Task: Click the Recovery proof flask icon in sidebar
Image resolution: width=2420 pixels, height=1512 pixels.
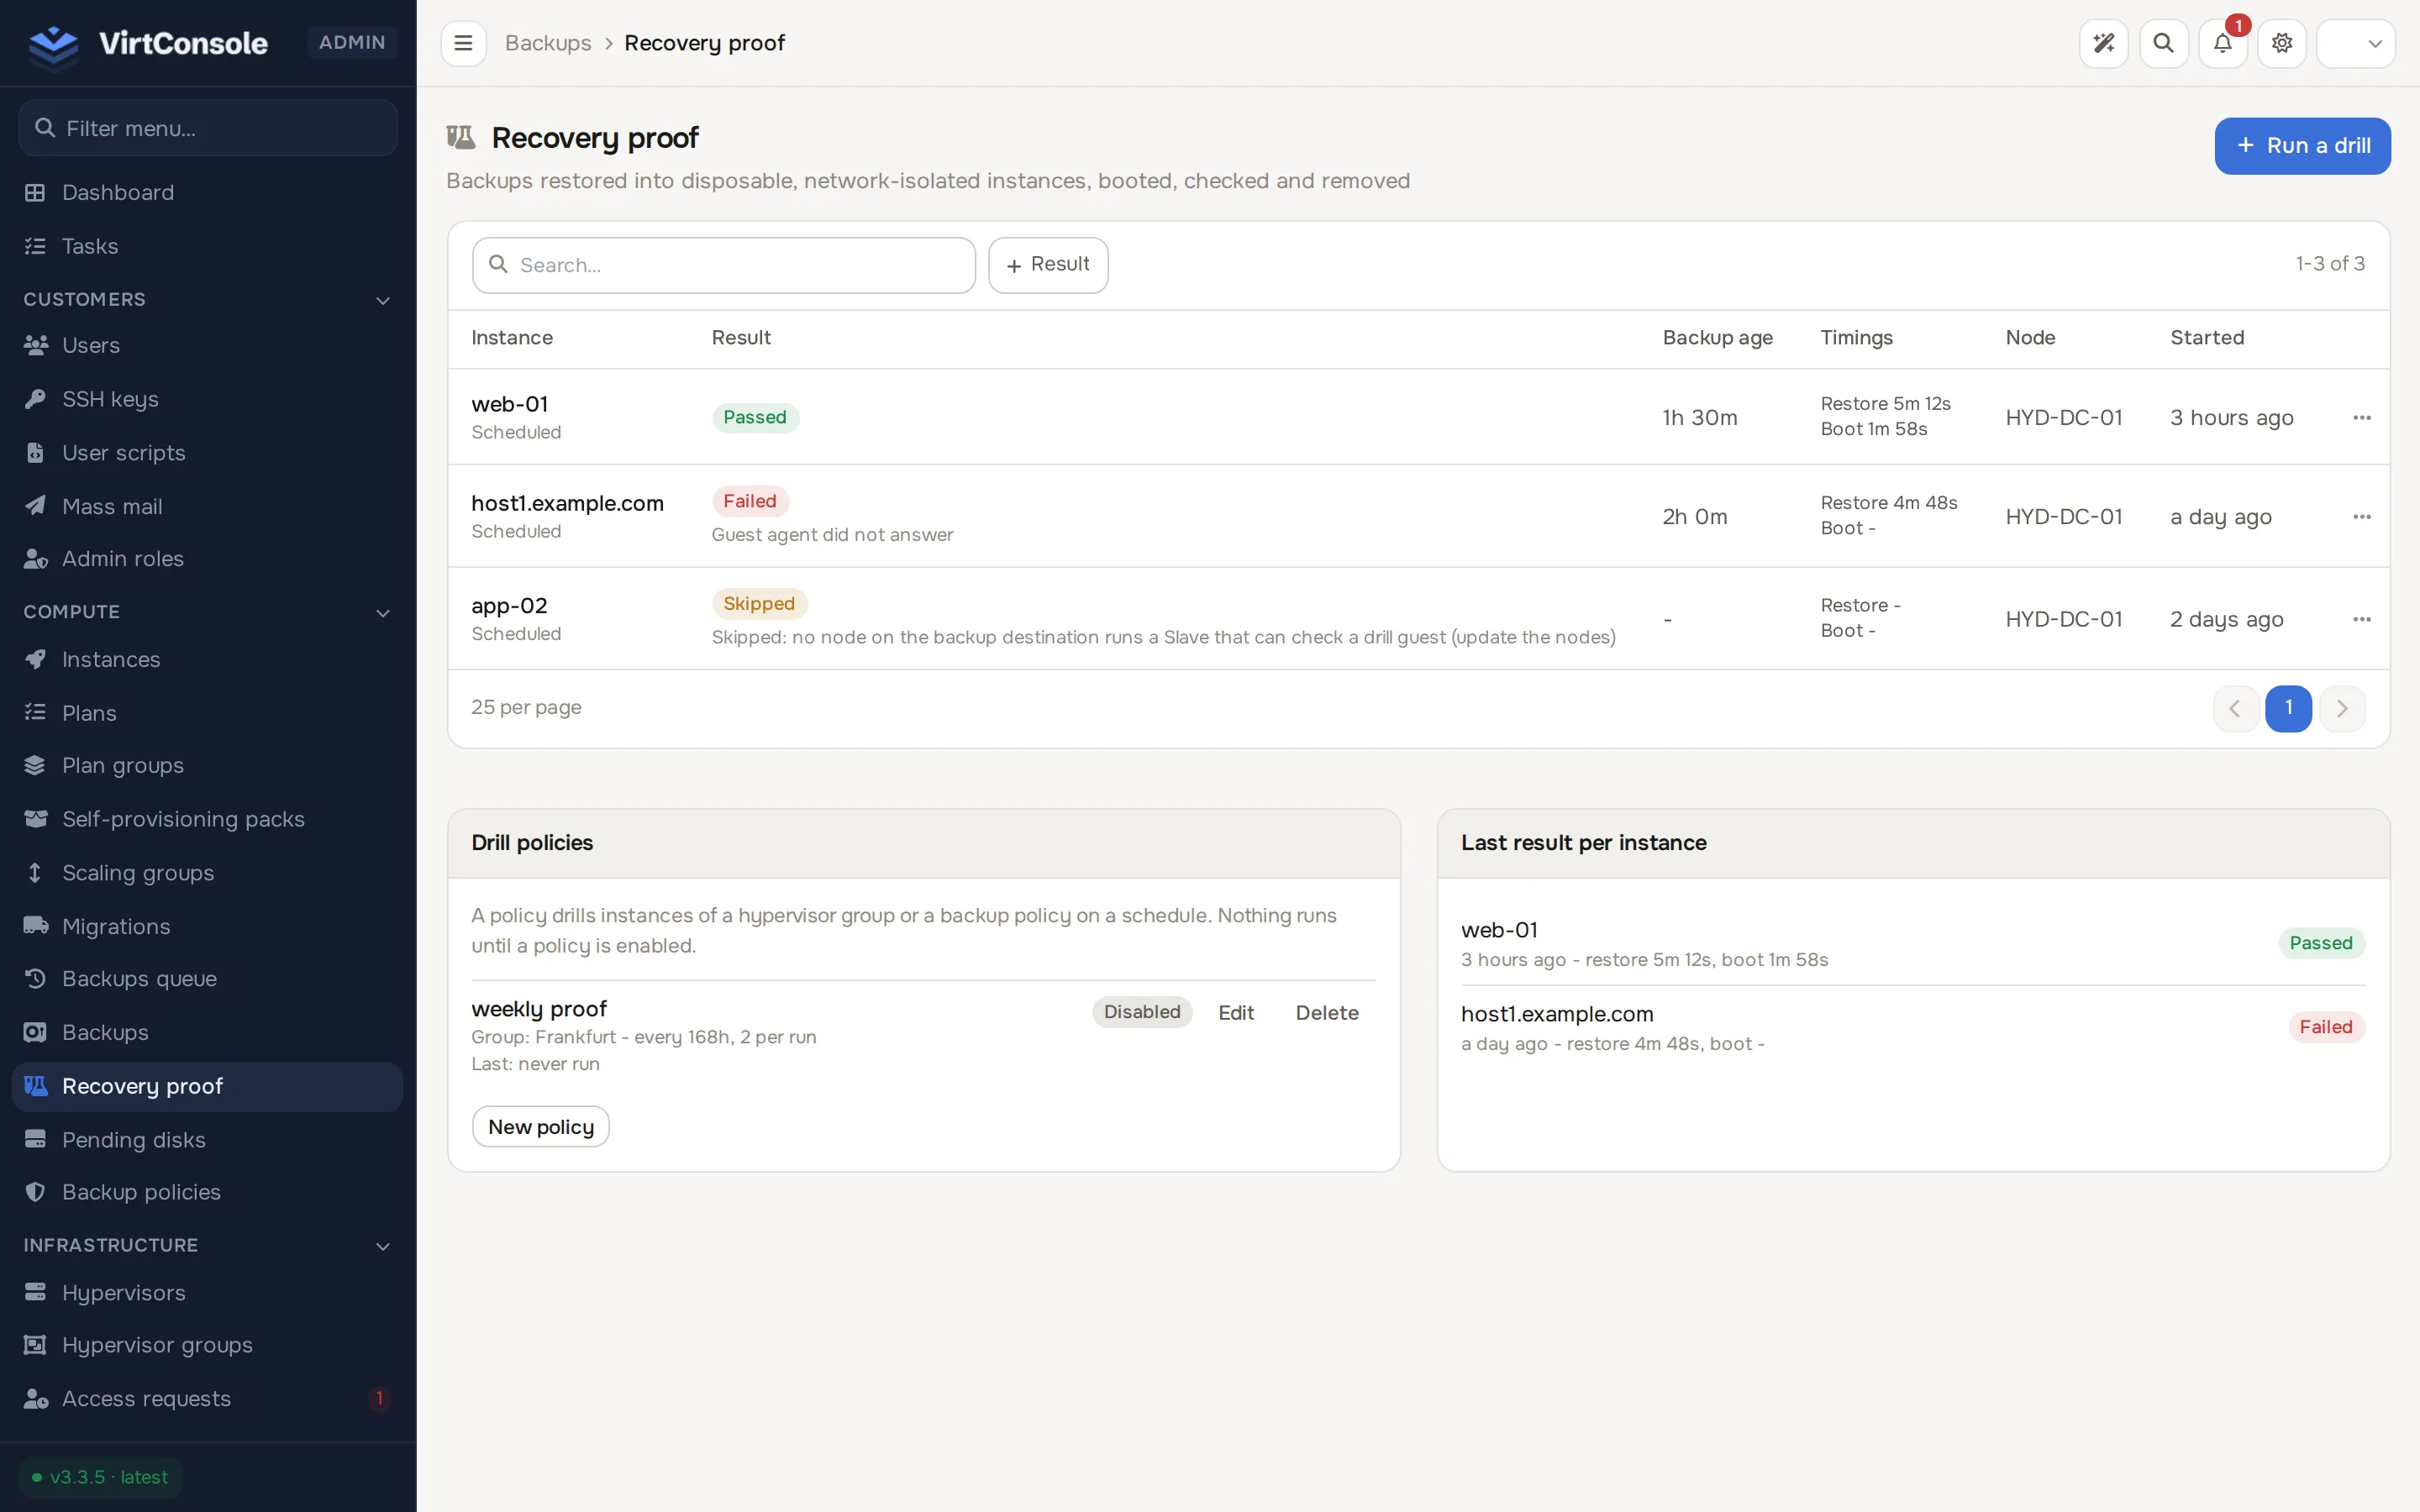Action: click(x=35, y=1086)
